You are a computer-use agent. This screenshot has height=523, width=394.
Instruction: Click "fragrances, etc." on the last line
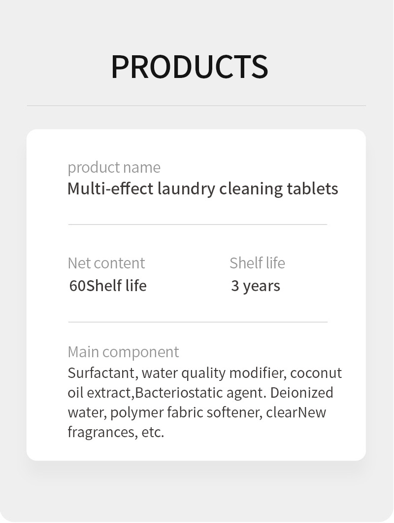coord(116,432)
